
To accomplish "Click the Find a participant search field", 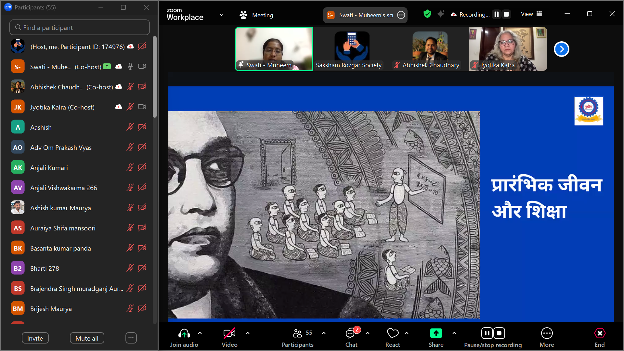I will (x=80, y=28).
